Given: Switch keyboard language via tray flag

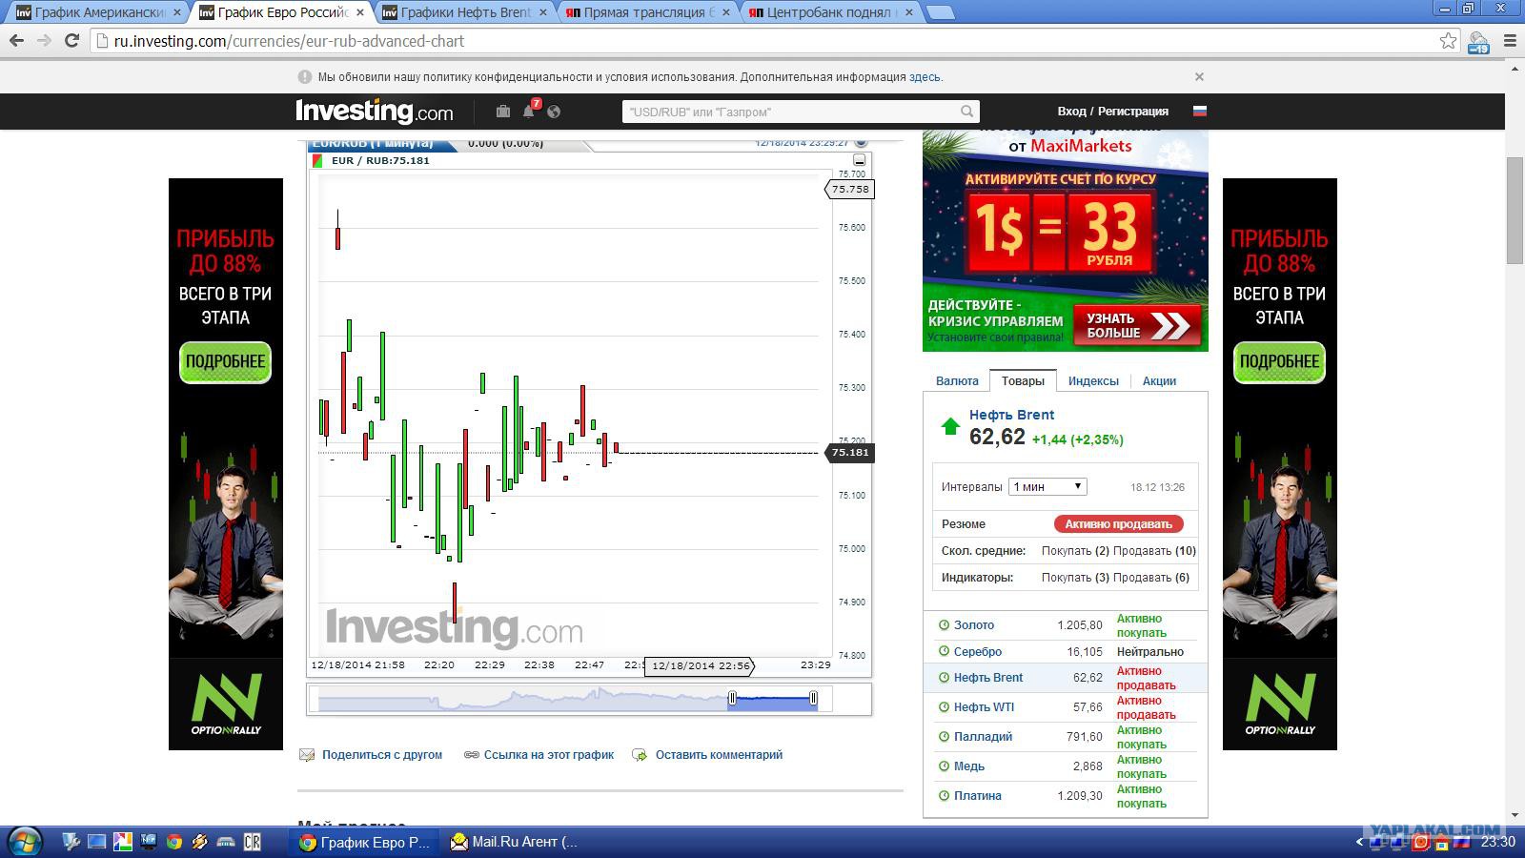Looking at the screenshot, I should (x=1460, y=842).
